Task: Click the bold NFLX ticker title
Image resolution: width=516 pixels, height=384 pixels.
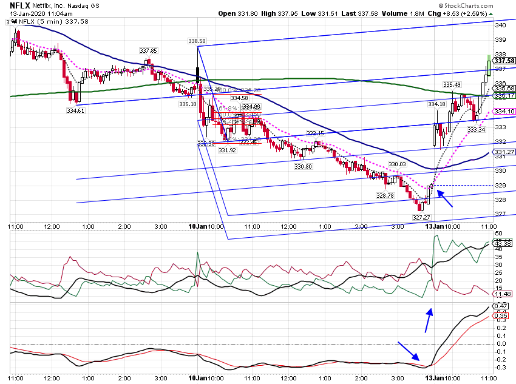Action: (x=20, y=5)
